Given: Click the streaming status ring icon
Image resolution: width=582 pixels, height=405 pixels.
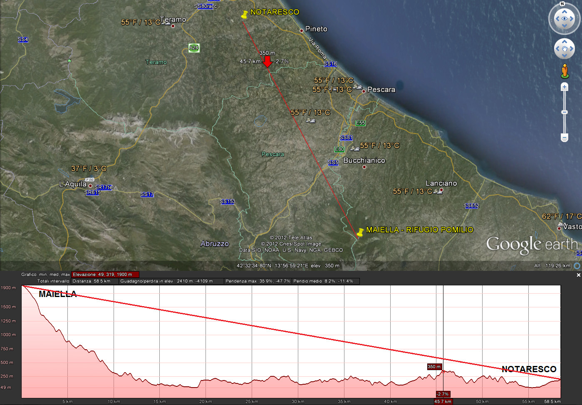Looking at the screenshot, I should point(577,266).
